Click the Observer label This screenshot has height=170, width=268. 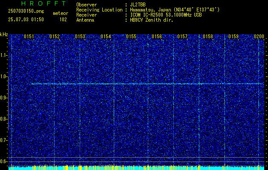86,5
